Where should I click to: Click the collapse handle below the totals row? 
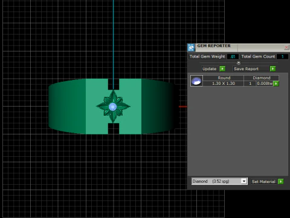click(239, 63)
